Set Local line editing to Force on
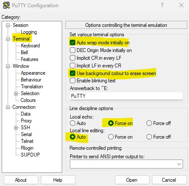 click(111, 137)
